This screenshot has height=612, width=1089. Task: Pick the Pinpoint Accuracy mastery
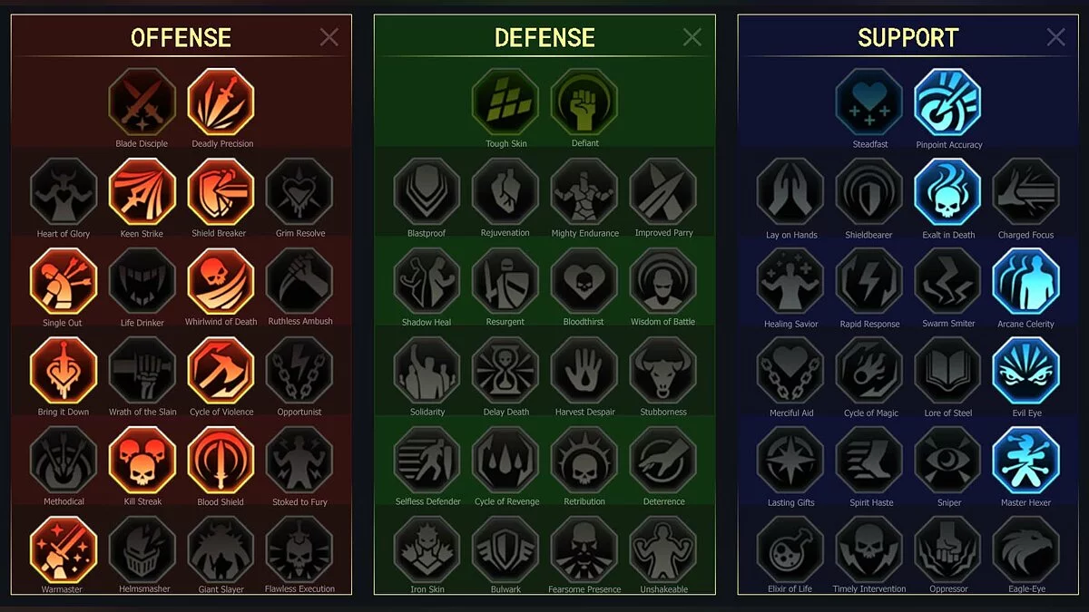(x=947, y=102)
